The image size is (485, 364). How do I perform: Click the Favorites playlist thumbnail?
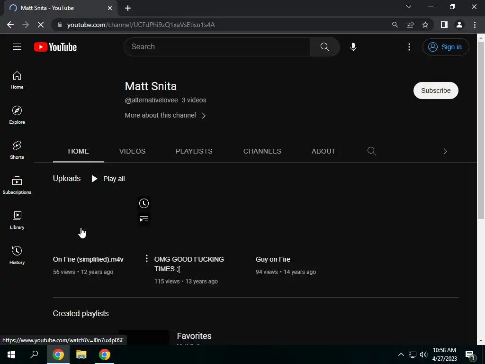coord(144,337)
